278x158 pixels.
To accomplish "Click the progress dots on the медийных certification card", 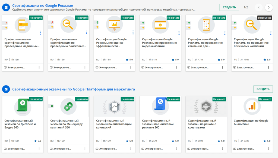I will 41,32.
